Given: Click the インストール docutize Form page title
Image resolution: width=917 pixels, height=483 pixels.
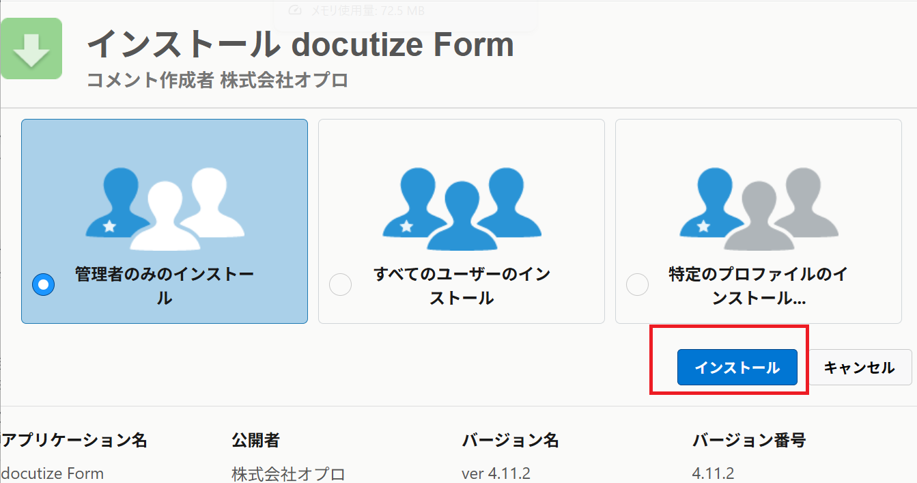Looking at the screenshot, I should pos(300,45).
